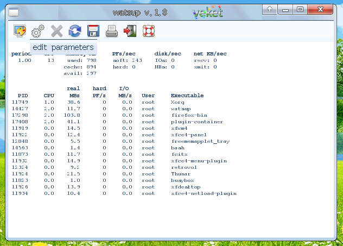Click the soft: 243 page faults value
The width and height of the screenshot is (343, 246).
point(128,60)
